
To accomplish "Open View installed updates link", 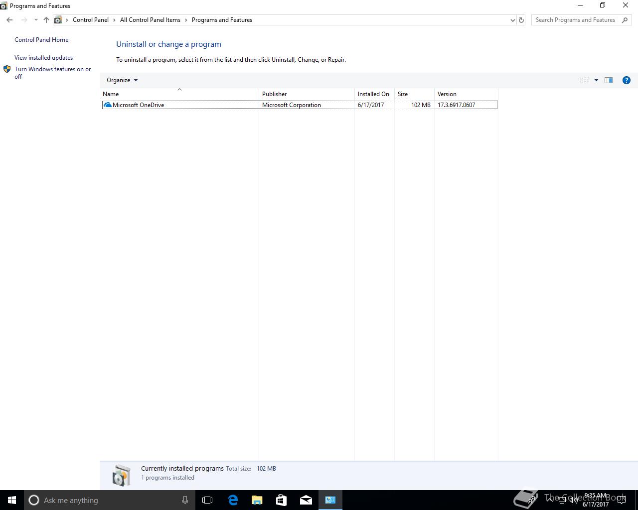I will [x=43, y=58].
